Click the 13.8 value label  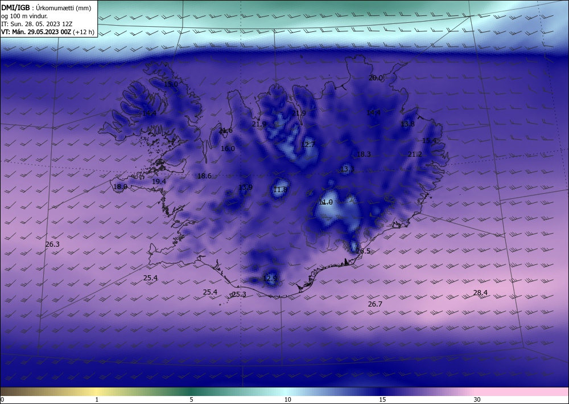click(407, 124)
